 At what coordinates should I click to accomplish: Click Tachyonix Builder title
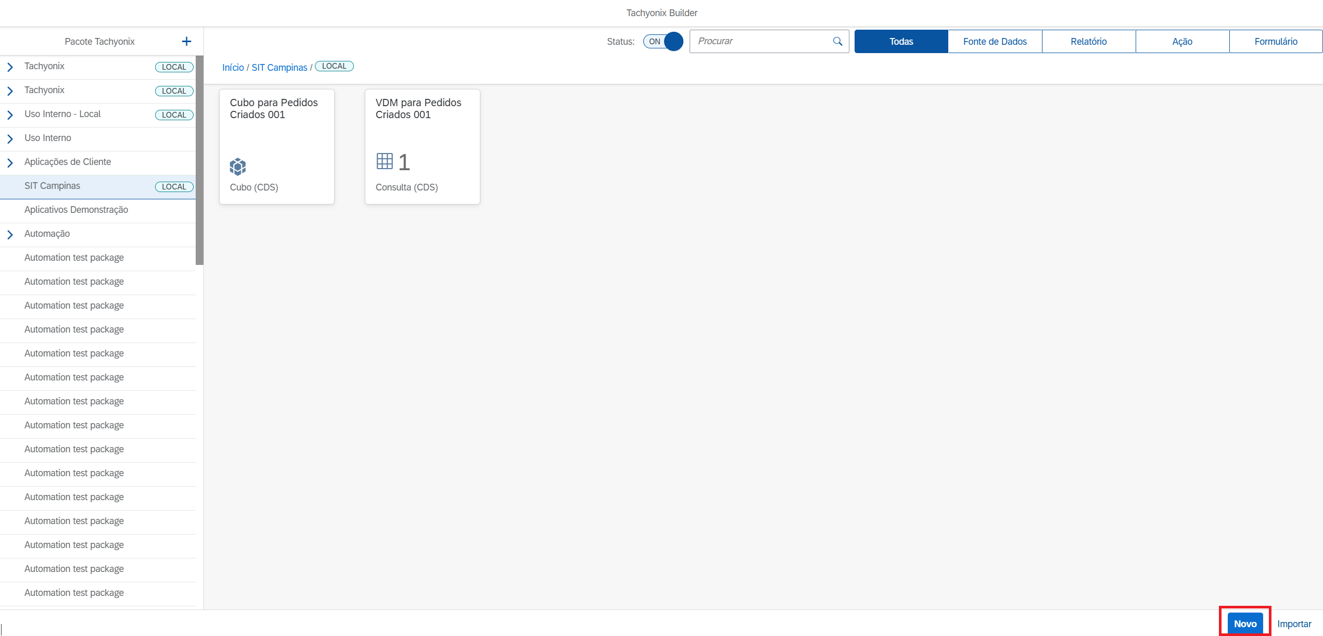point(662,13)
